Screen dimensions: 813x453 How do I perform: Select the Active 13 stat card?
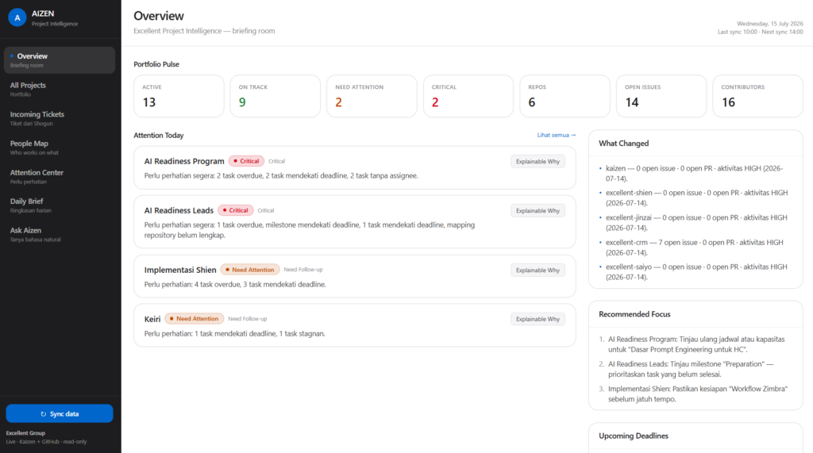[179, 96]
